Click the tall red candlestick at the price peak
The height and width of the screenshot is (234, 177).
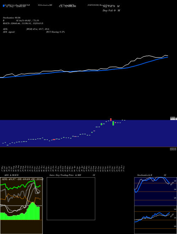coord(111,120)
